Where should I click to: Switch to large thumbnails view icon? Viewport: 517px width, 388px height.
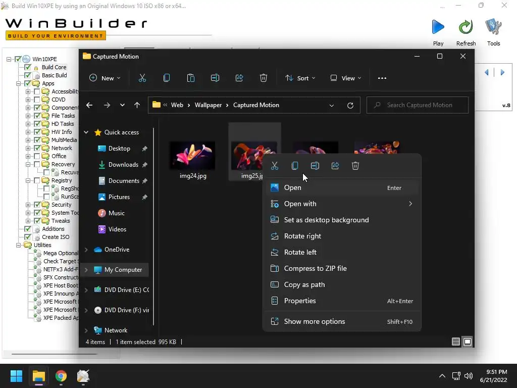(x=467, y=342)
